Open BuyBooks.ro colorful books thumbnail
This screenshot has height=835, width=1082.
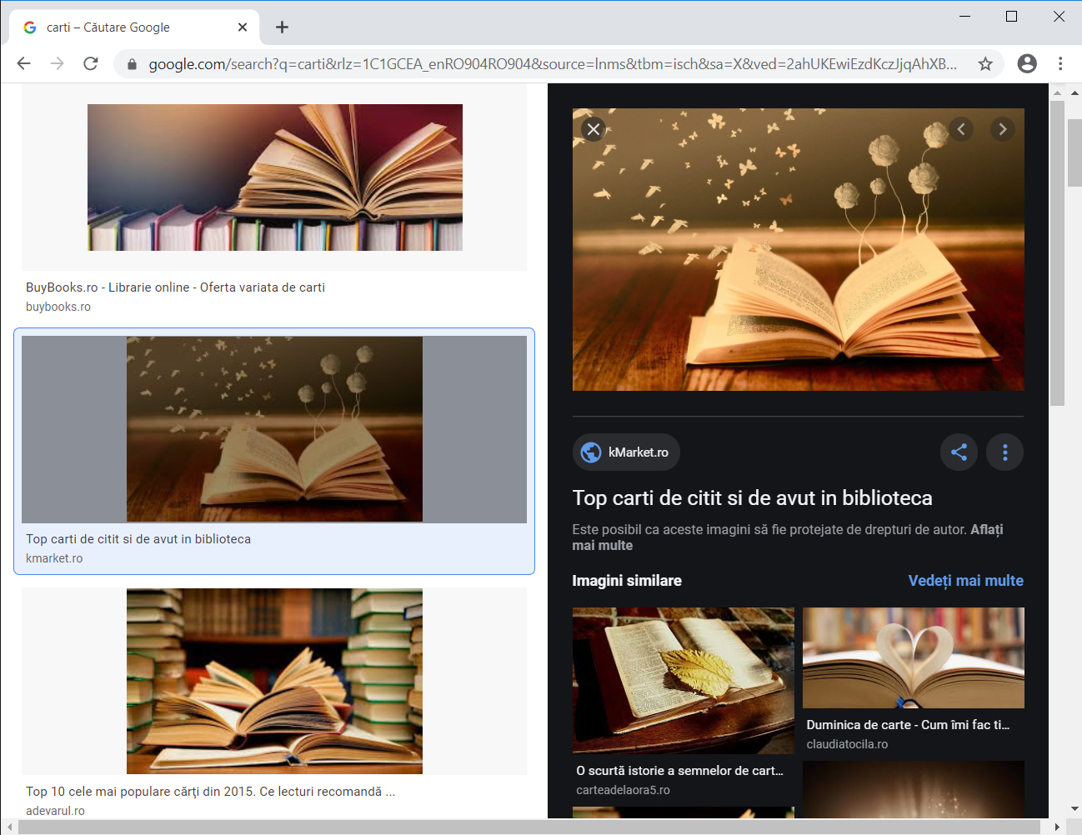[274, 177]
